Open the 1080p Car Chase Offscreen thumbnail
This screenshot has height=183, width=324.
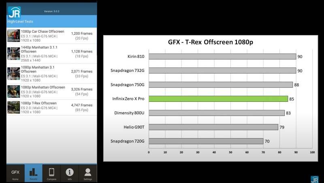point(13,36)
